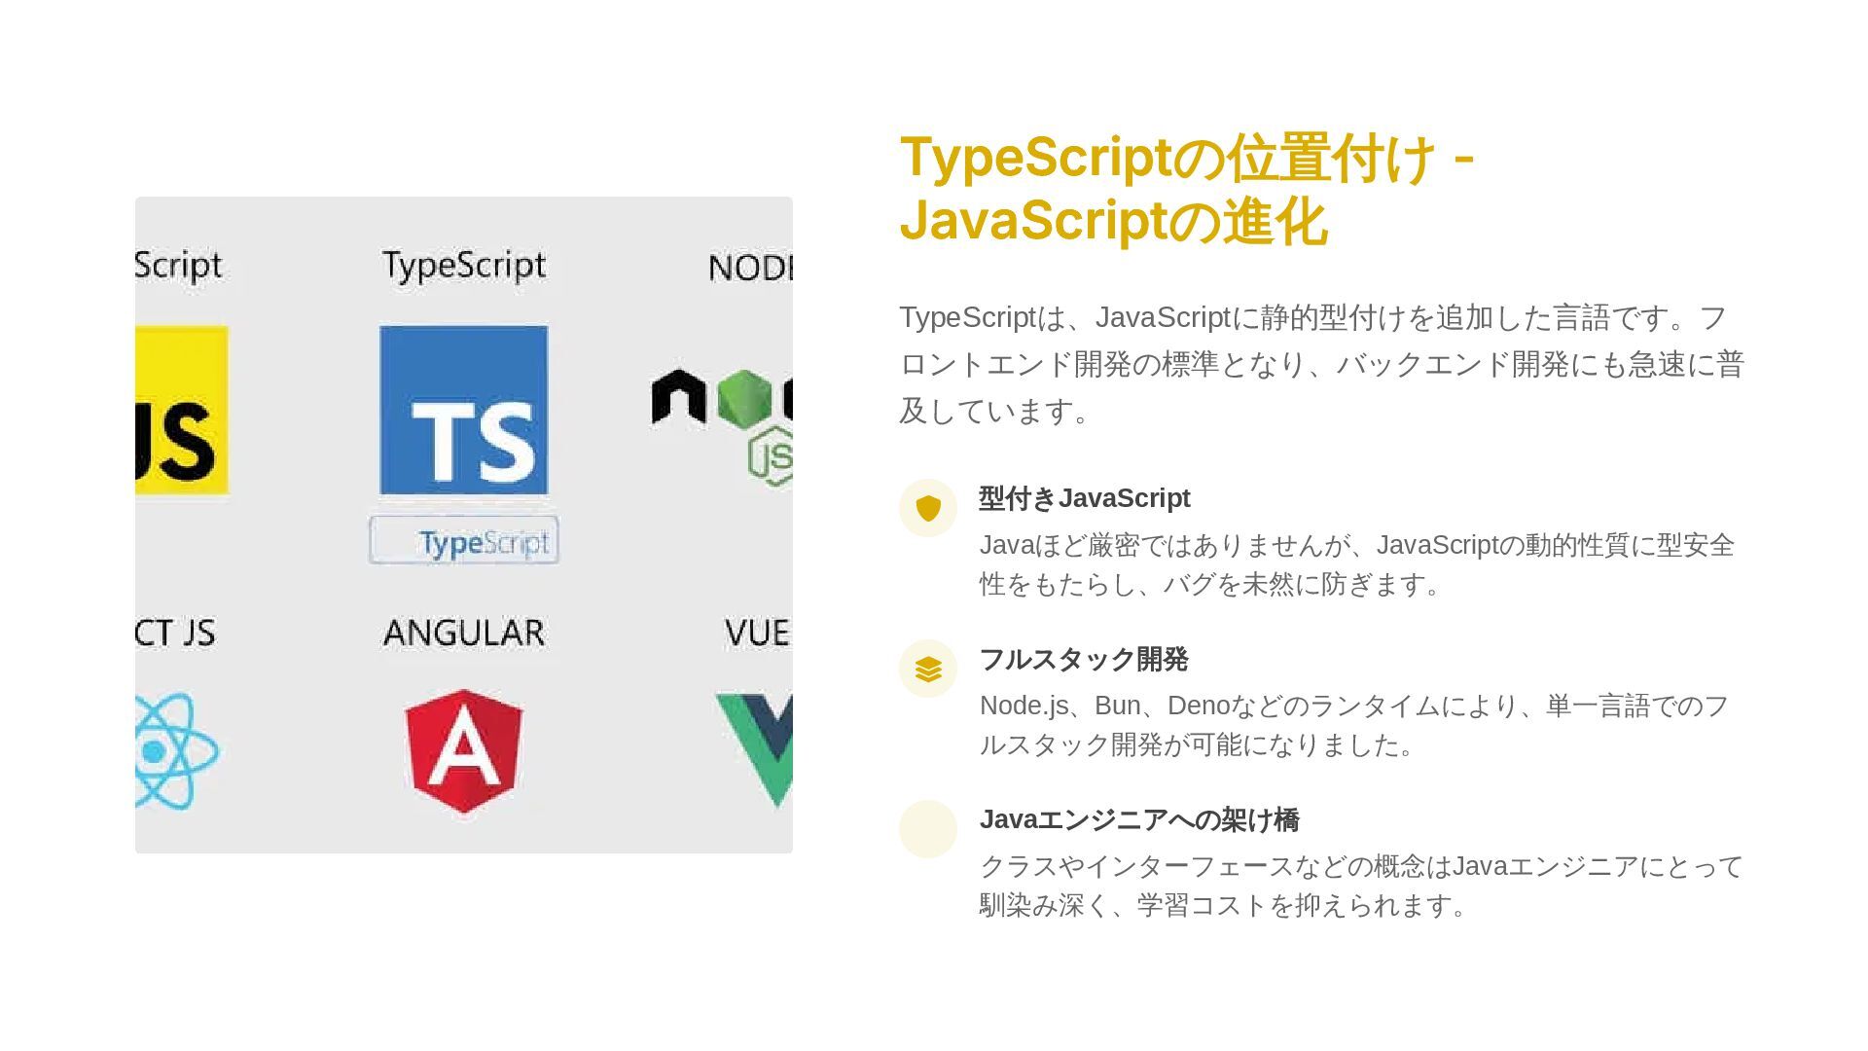
Task: Click the yellow JS JavaScript logo
Action: pyautogui.click(x=181, y=410)
